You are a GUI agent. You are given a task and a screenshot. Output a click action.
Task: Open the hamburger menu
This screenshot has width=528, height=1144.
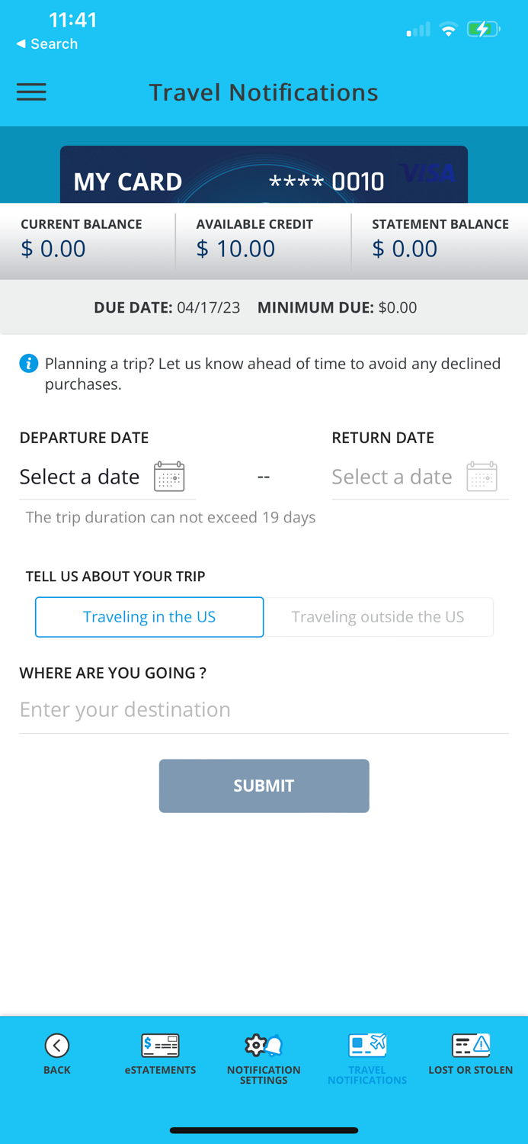click(x=31, y=92)
